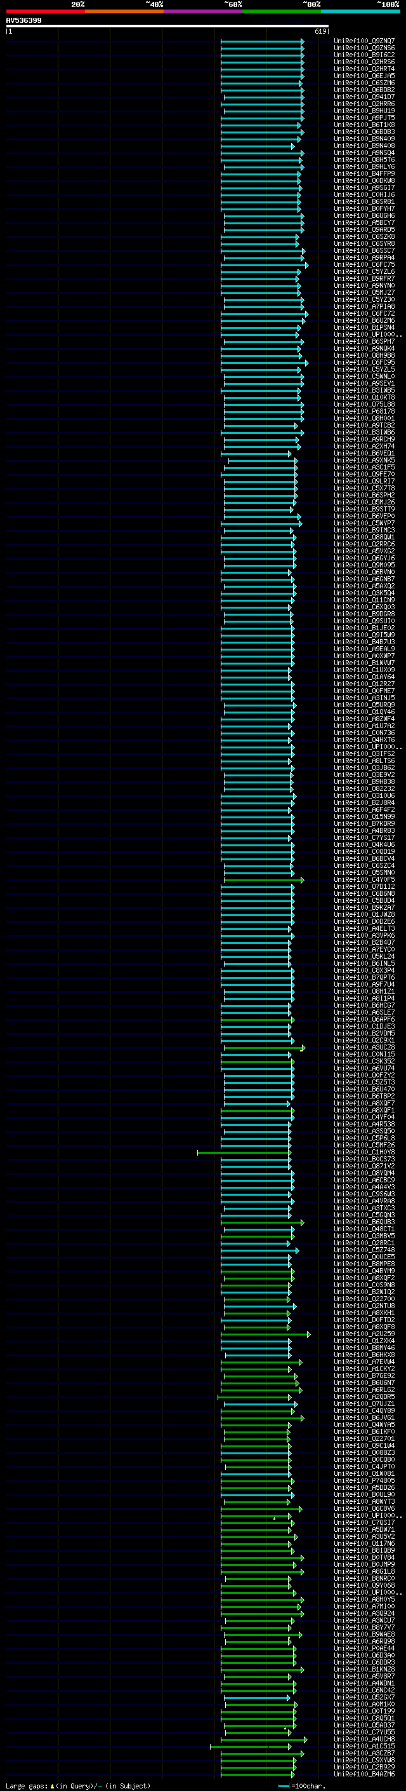Click the purple ~60% identity legend bar
Viewport: 406px width, 1791px height.
coord(202,11)
